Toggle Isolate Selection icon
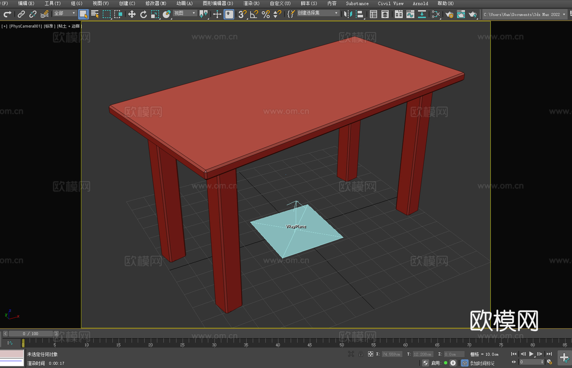 (351, 354)
